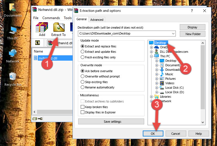Select top Desktop folder in tree
217x146 pixels.
click(160, 43)
